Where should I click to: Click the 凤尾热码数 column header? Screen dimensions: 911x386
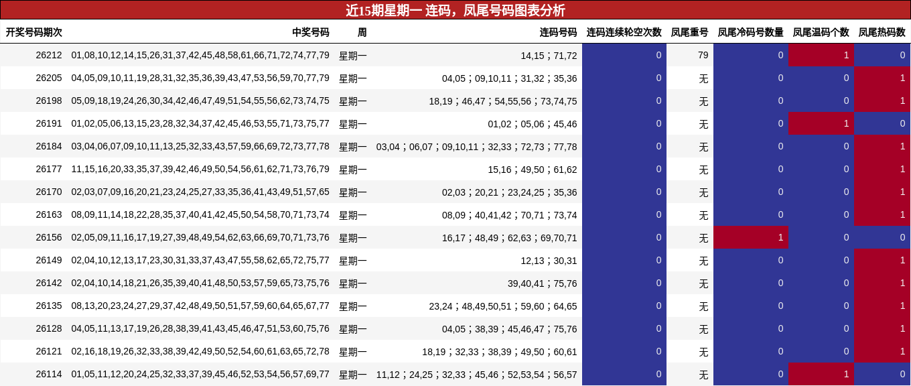point(882,32)
